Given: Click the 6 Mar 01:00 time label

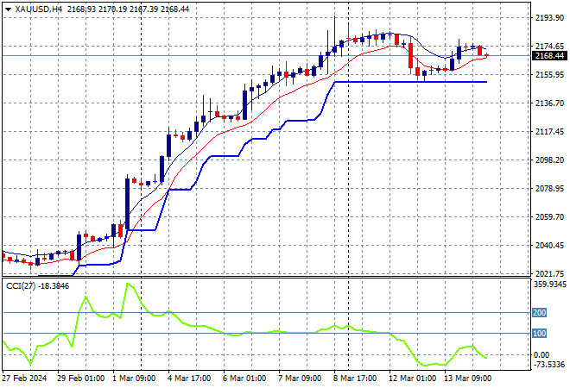Looking at the screenshot, I should [x=245, y=379].
